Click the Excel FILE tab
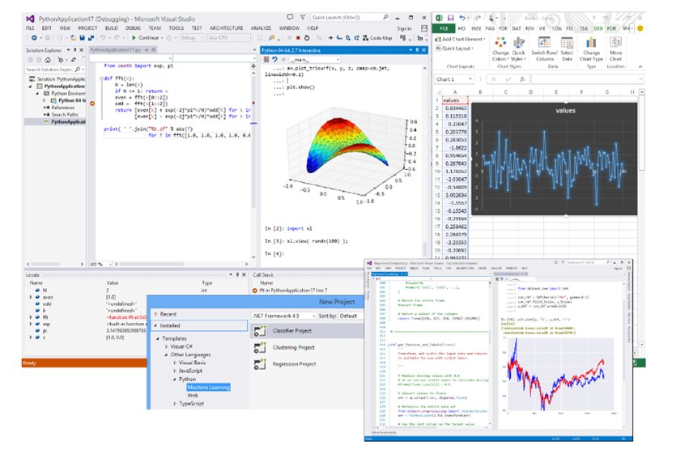The width and height of the screenshot is (689, 454). tap(444, 28)
